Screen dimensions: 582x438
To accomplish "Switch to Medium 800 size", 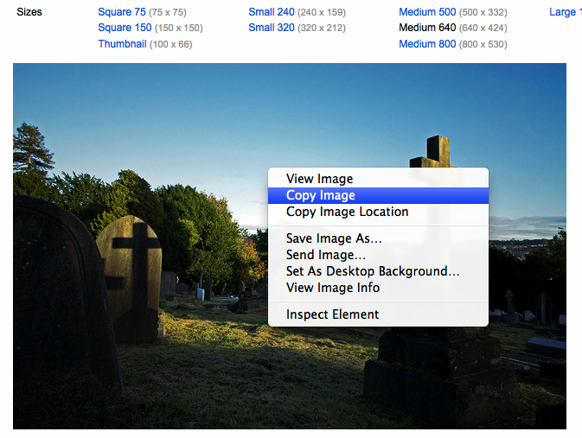I will (x=427, y=44).
